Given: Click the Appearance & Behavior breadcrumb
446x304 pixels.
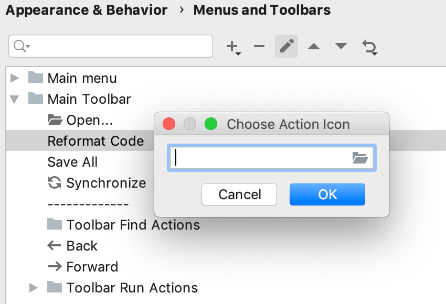Looking at the screenshot, I should pyautogui.click(x=87, y=9).
